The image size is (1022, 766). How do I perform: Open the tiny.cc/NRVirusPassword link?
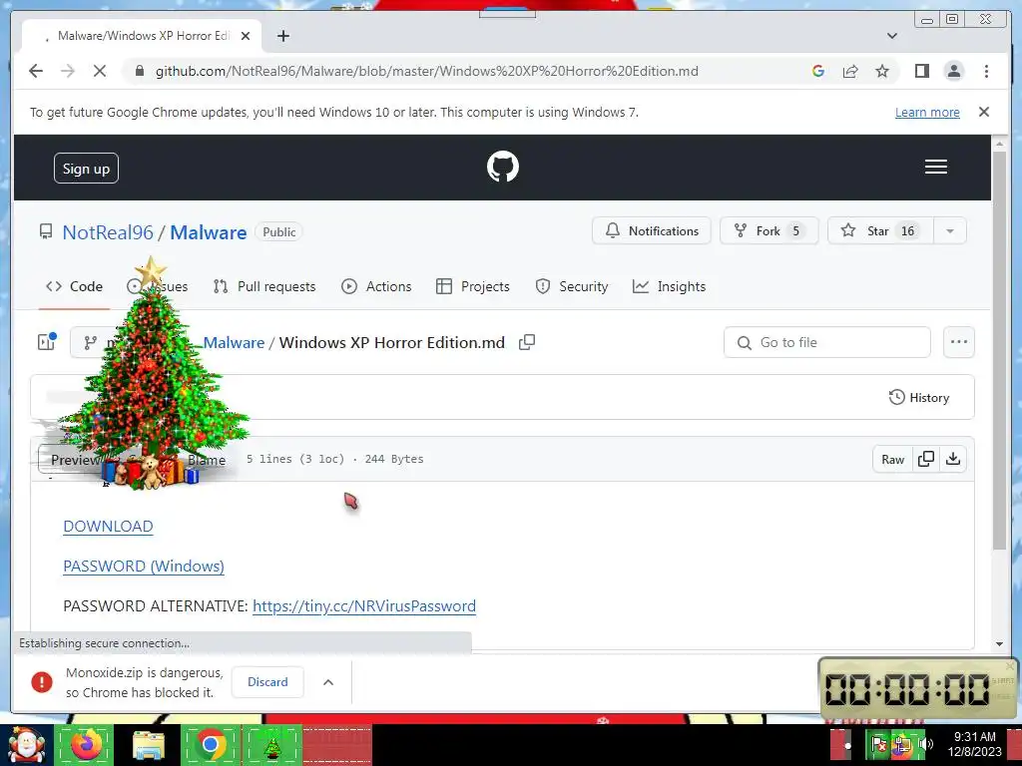[363, 606]
